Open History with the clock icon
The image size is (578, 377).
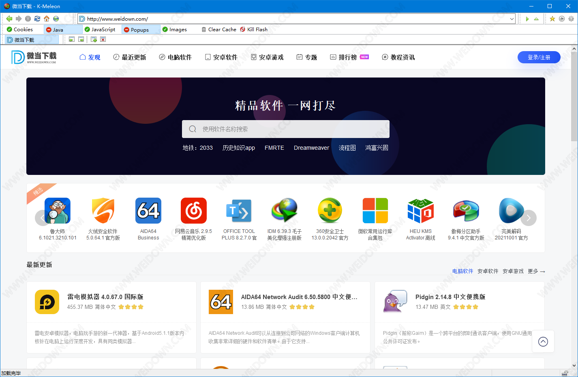pyautogui.click(x=562, y=19)
